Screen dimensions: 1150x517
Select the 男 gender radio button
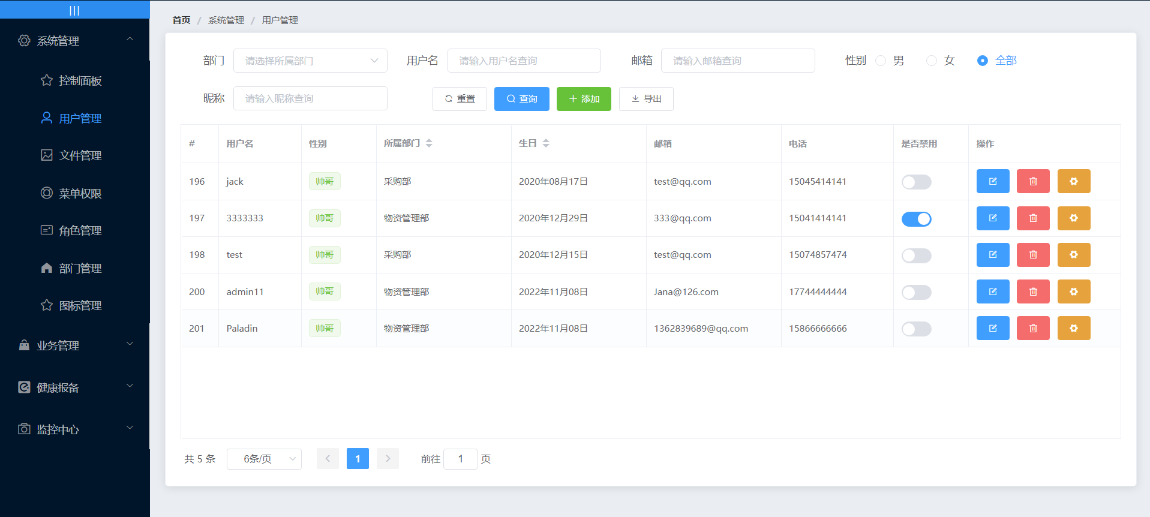pos(881,61)
